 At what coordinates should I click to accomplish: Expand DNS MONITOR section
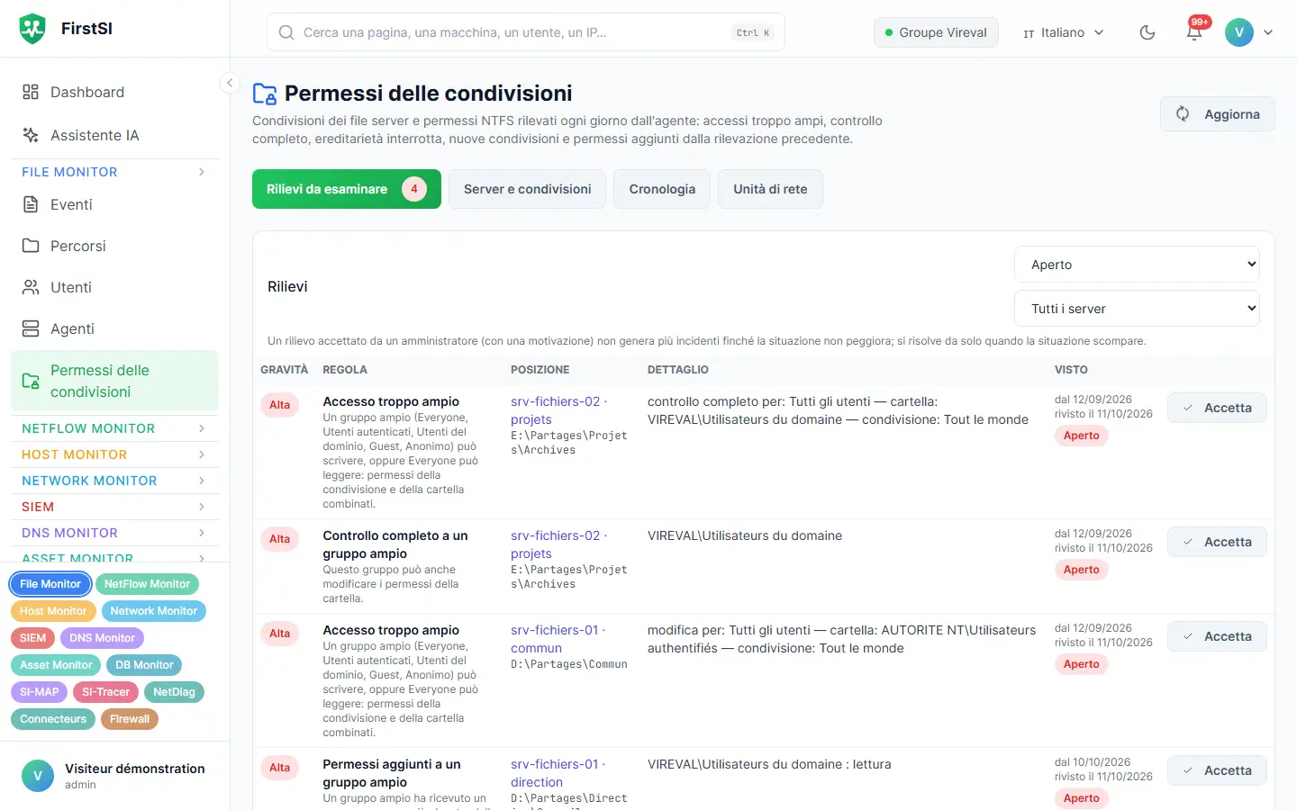tap(114, 533)
